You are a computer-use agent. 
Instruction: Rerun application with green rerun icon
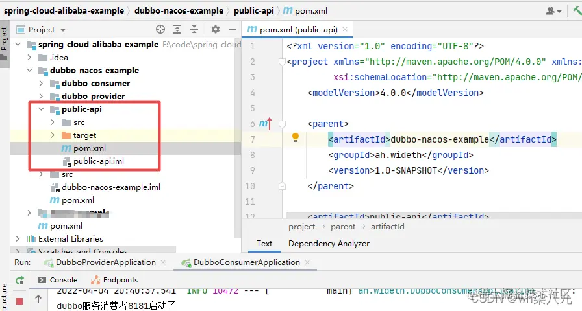click(19, 281)
